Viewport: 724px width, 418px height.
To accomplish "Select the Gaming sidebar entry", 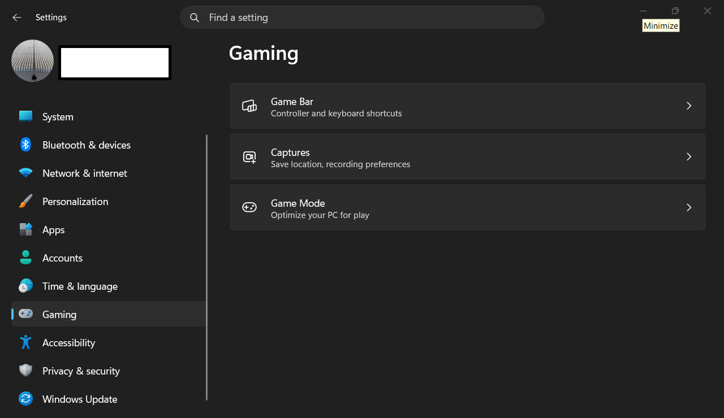I will pos(109,314).
